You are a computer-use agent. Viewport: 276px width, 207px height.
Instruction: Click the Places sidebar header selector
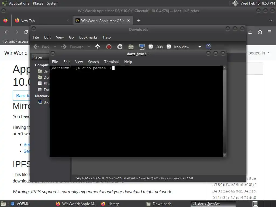click(40, 57)
